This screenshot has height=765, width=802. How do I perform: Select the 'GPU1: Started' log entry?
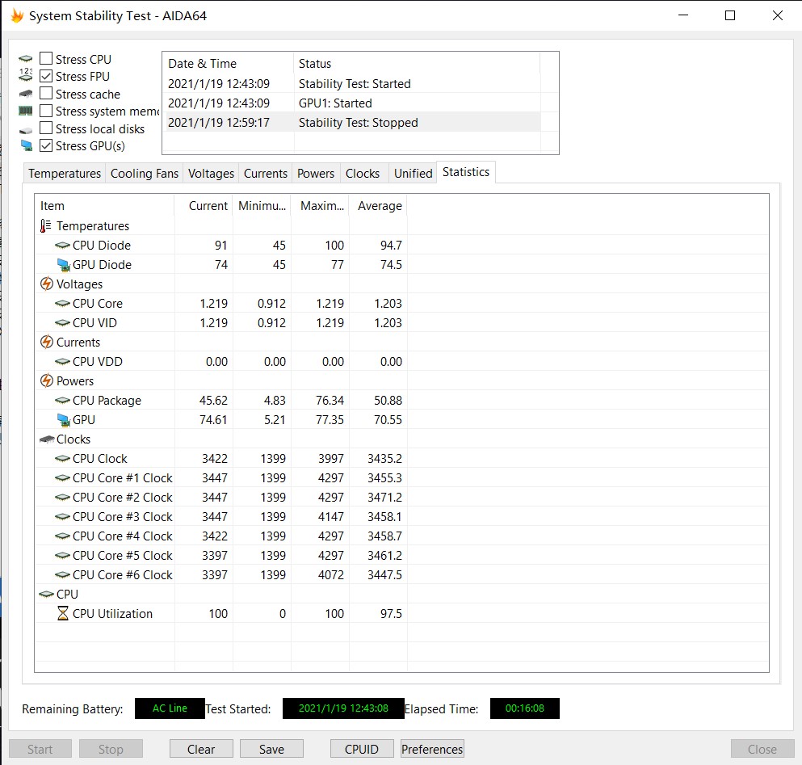pyautogui.click(x=352, y=103)
